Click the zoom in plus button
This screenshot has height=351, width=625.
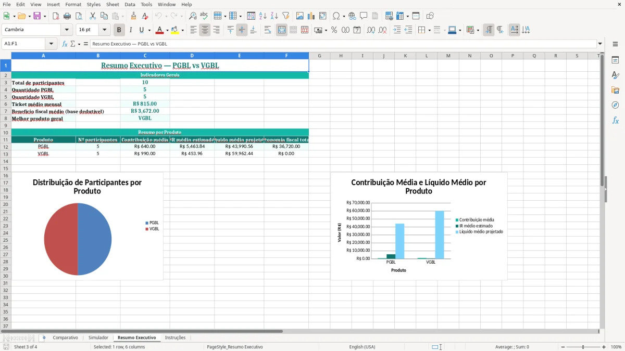click(x=604, y=347)
